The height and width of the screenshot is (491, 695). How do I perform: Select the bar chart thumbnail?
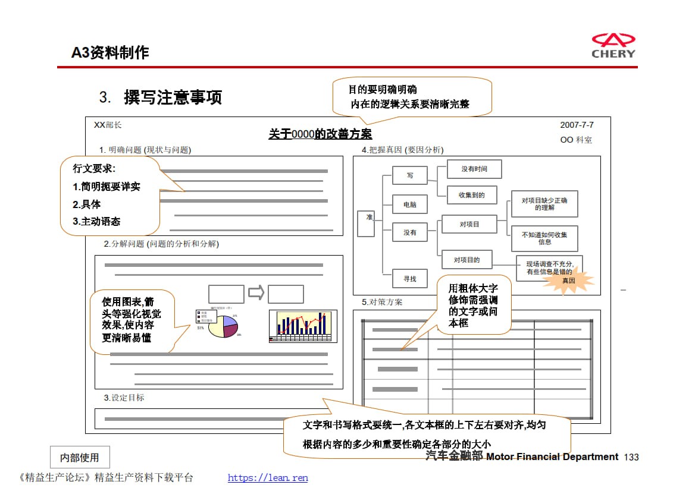303,326
